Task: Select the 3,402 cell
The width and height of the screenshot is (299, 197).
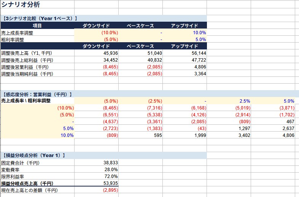Action: (229, 135)
